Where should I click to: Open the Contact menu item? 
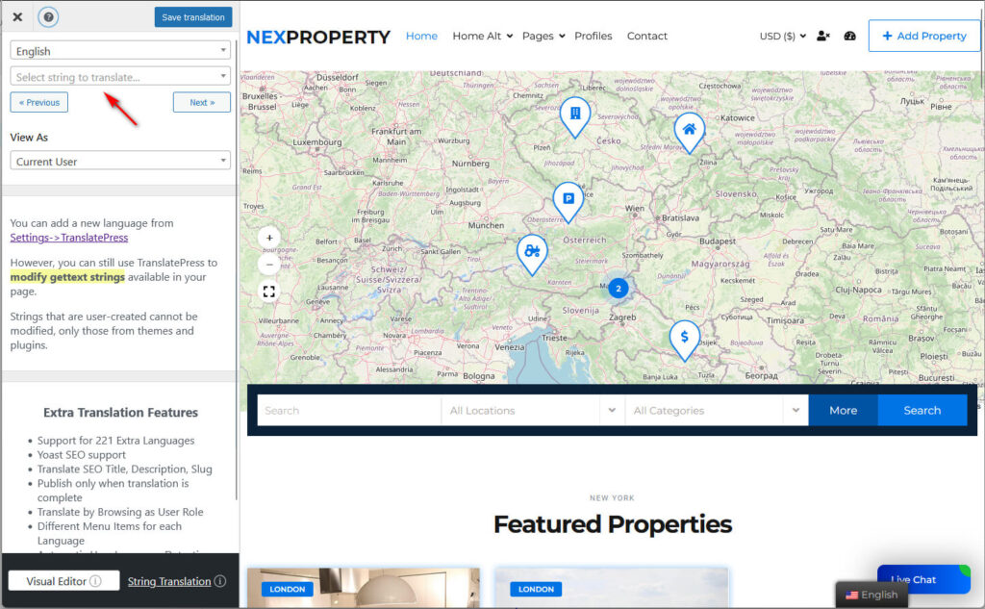pos(647,36)
